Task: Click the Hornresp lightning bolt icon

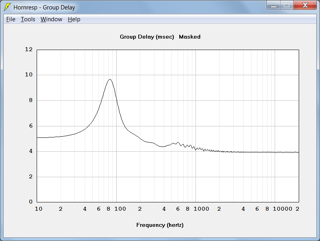Action: (7, 7)
